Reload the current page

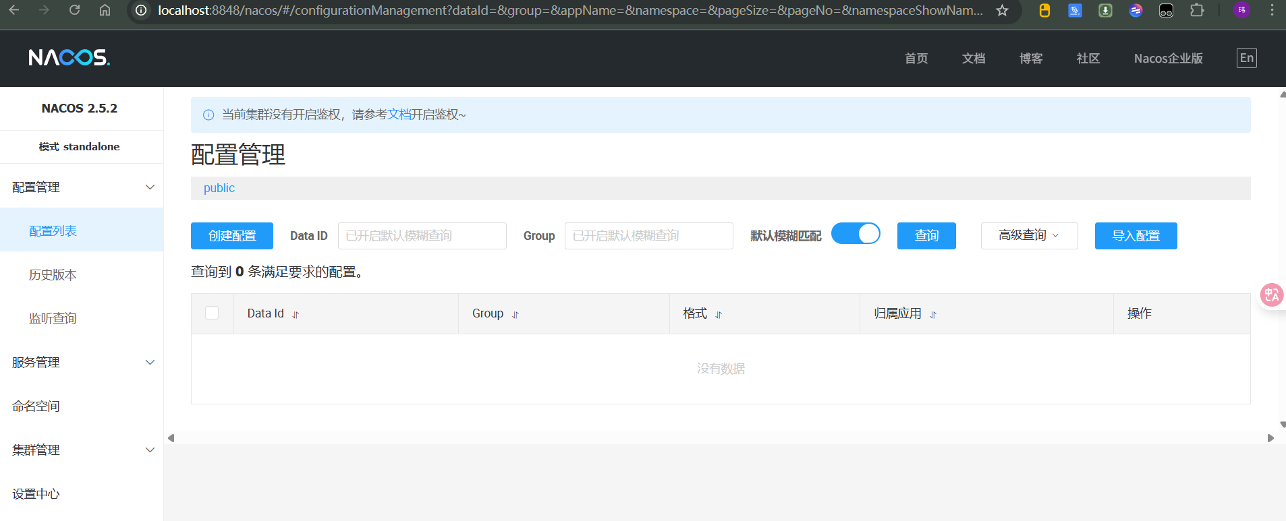(75, 10)
